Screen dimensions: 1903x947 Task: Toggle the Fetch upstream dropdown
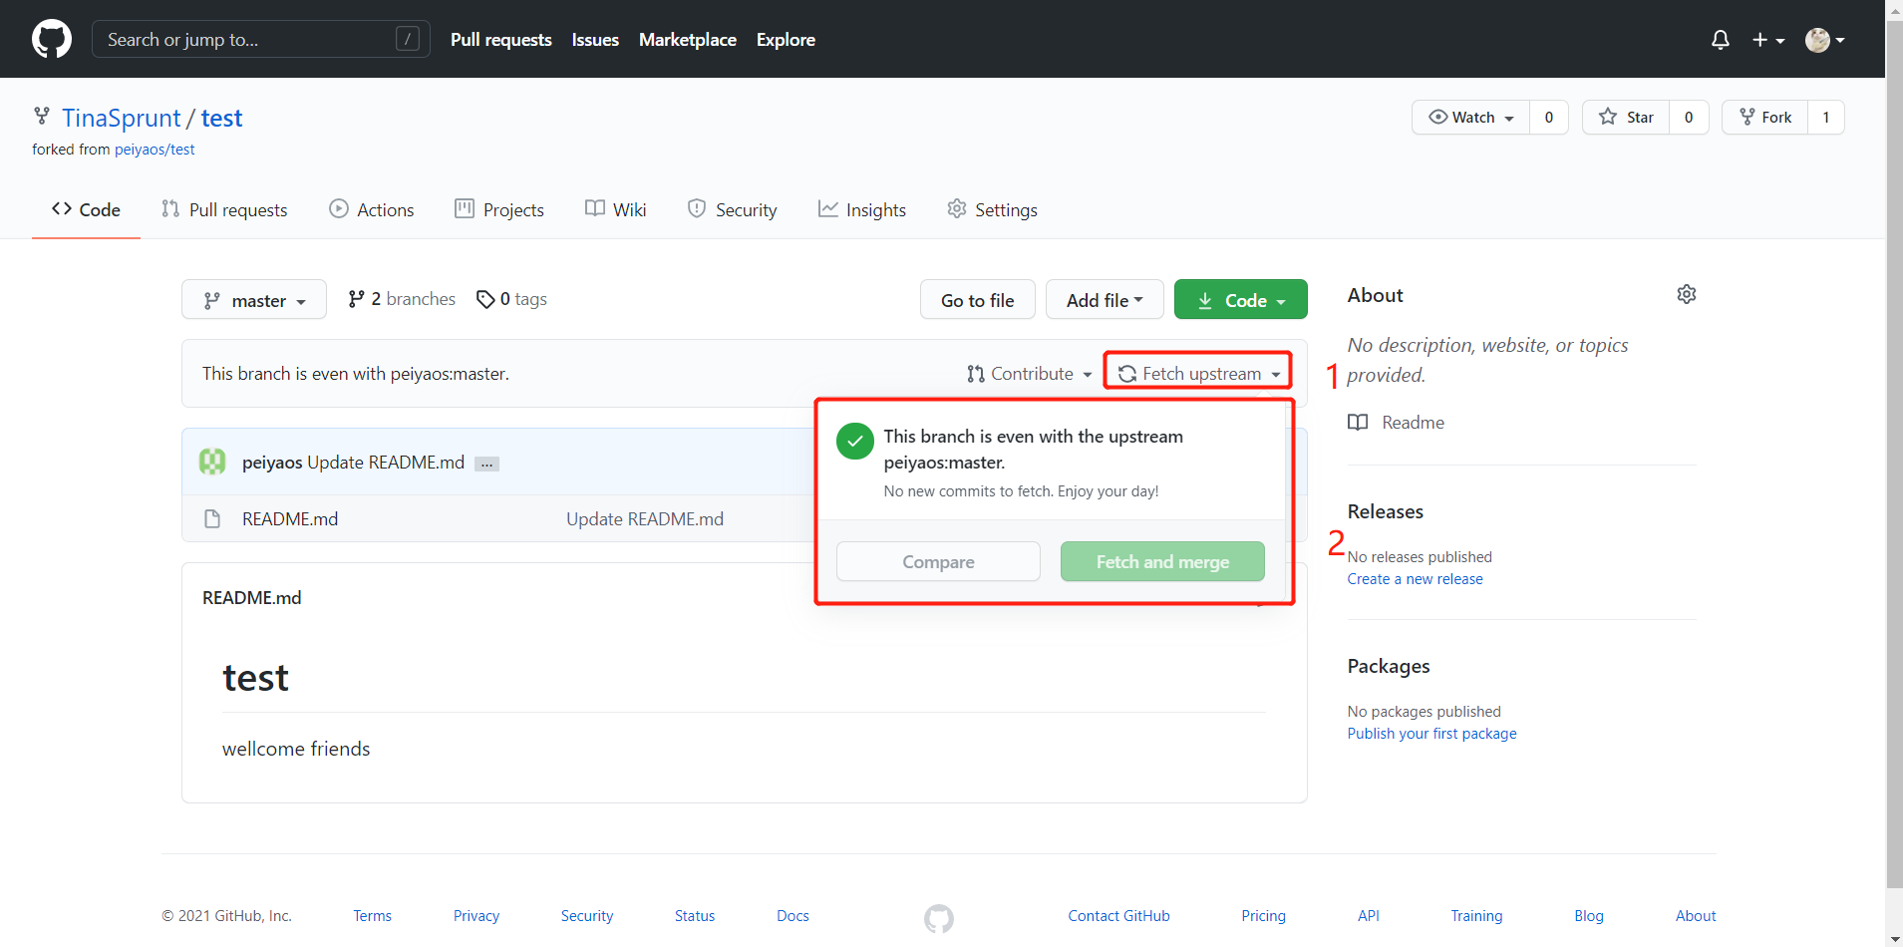point(1198,374)
